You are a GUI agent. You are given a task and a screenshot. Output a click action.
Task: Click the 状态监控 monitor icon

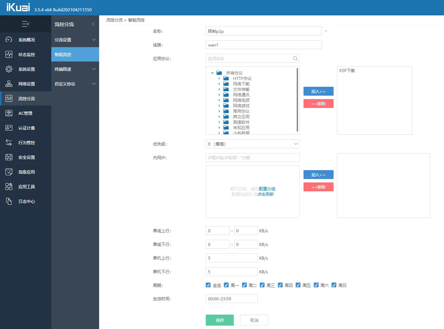click(9, 54)
